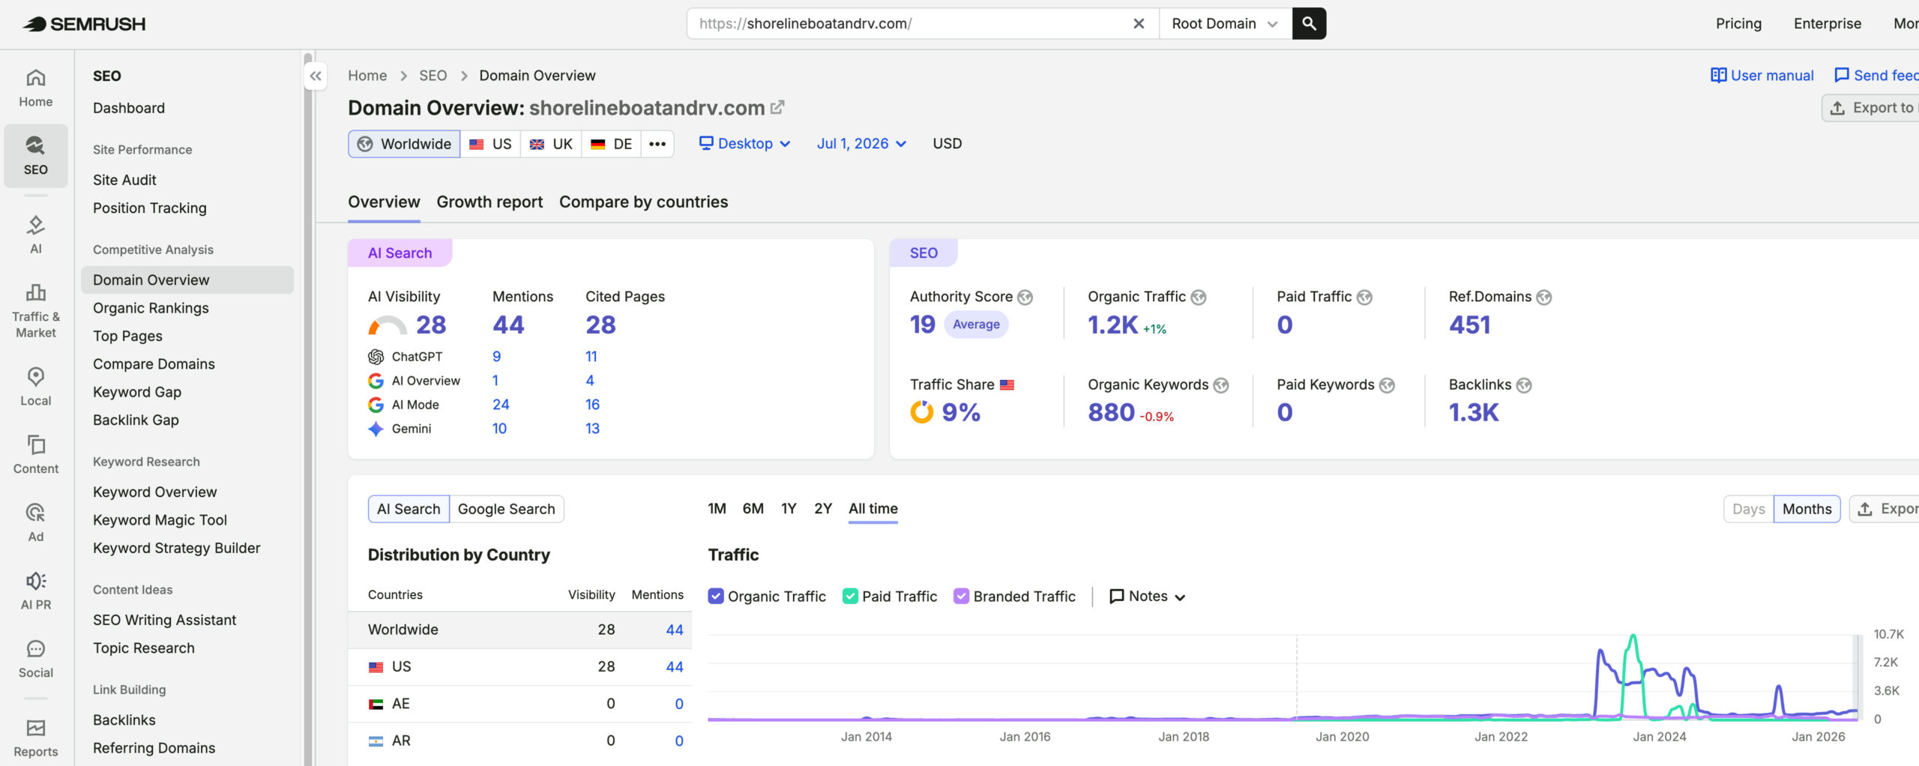Select AI Search chart toggle
Screen dimensions: 1919x766
(409, 509)
